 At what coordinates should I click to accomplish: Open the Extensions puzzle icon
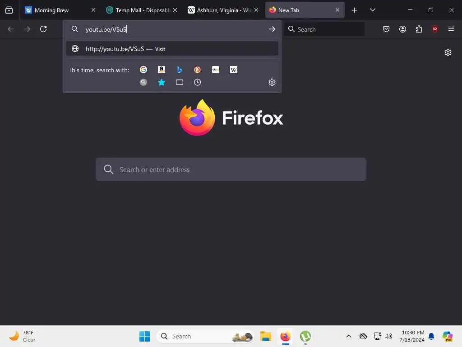pyautogui.click(x=419, y=29)
